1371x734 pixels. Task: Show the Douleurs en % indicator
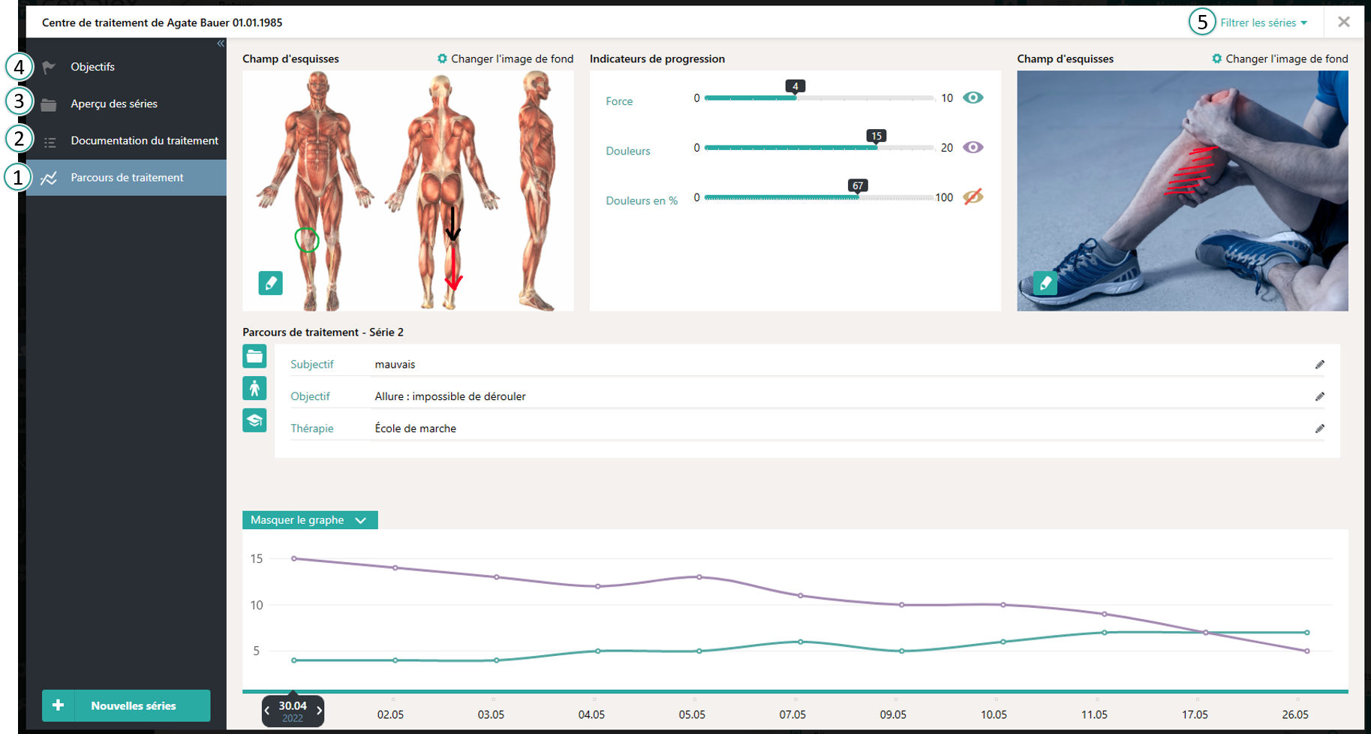click(x=973, y=197)
